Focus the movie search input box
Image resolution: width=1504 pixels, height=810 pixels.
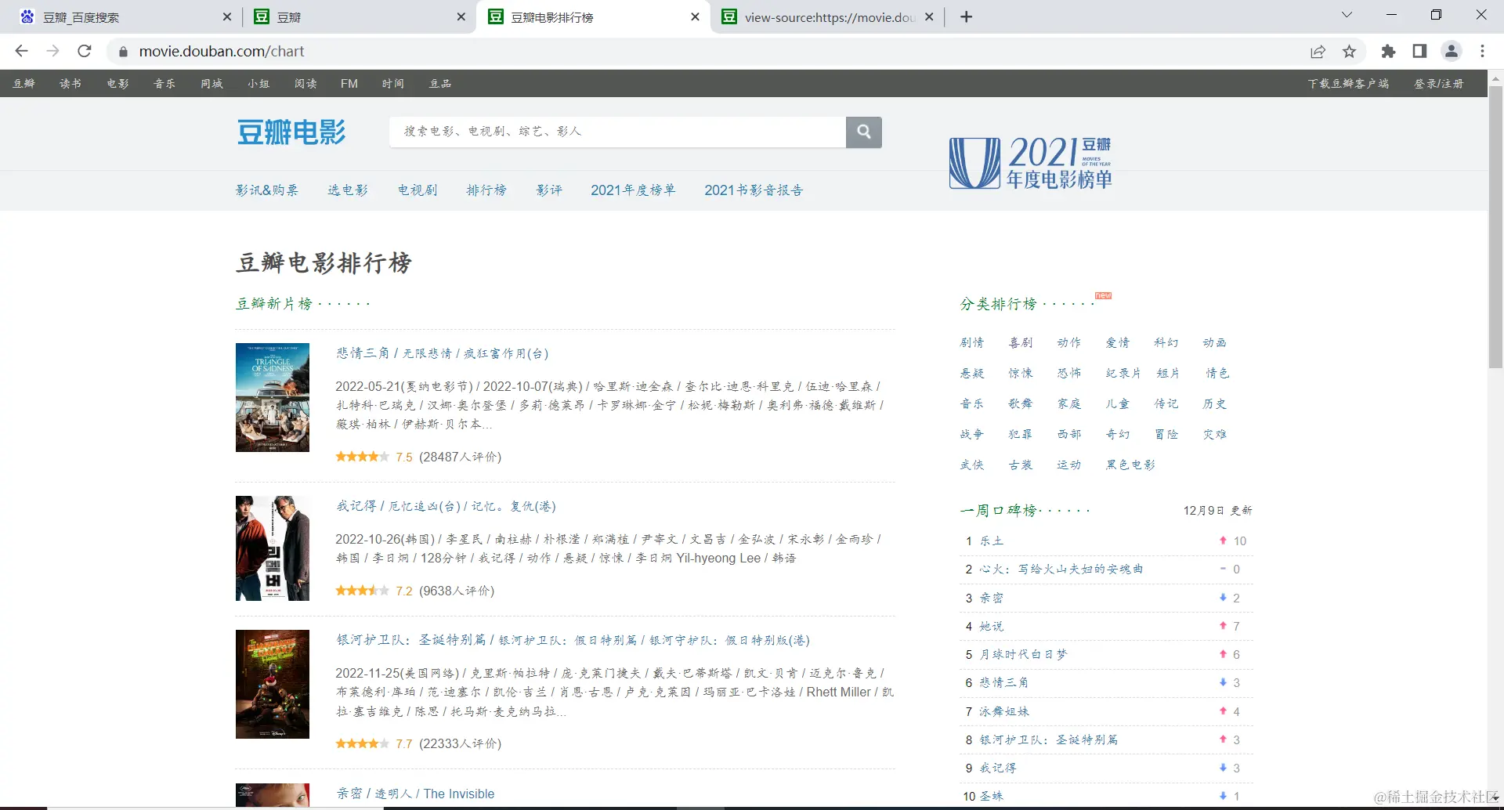[x=617, y=132]
